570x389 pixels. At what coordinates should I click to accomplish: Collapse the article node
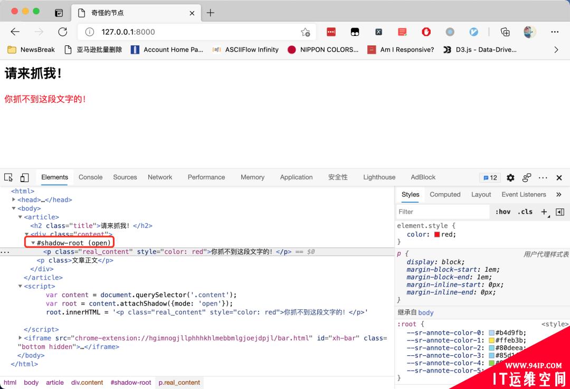[20, 217]
